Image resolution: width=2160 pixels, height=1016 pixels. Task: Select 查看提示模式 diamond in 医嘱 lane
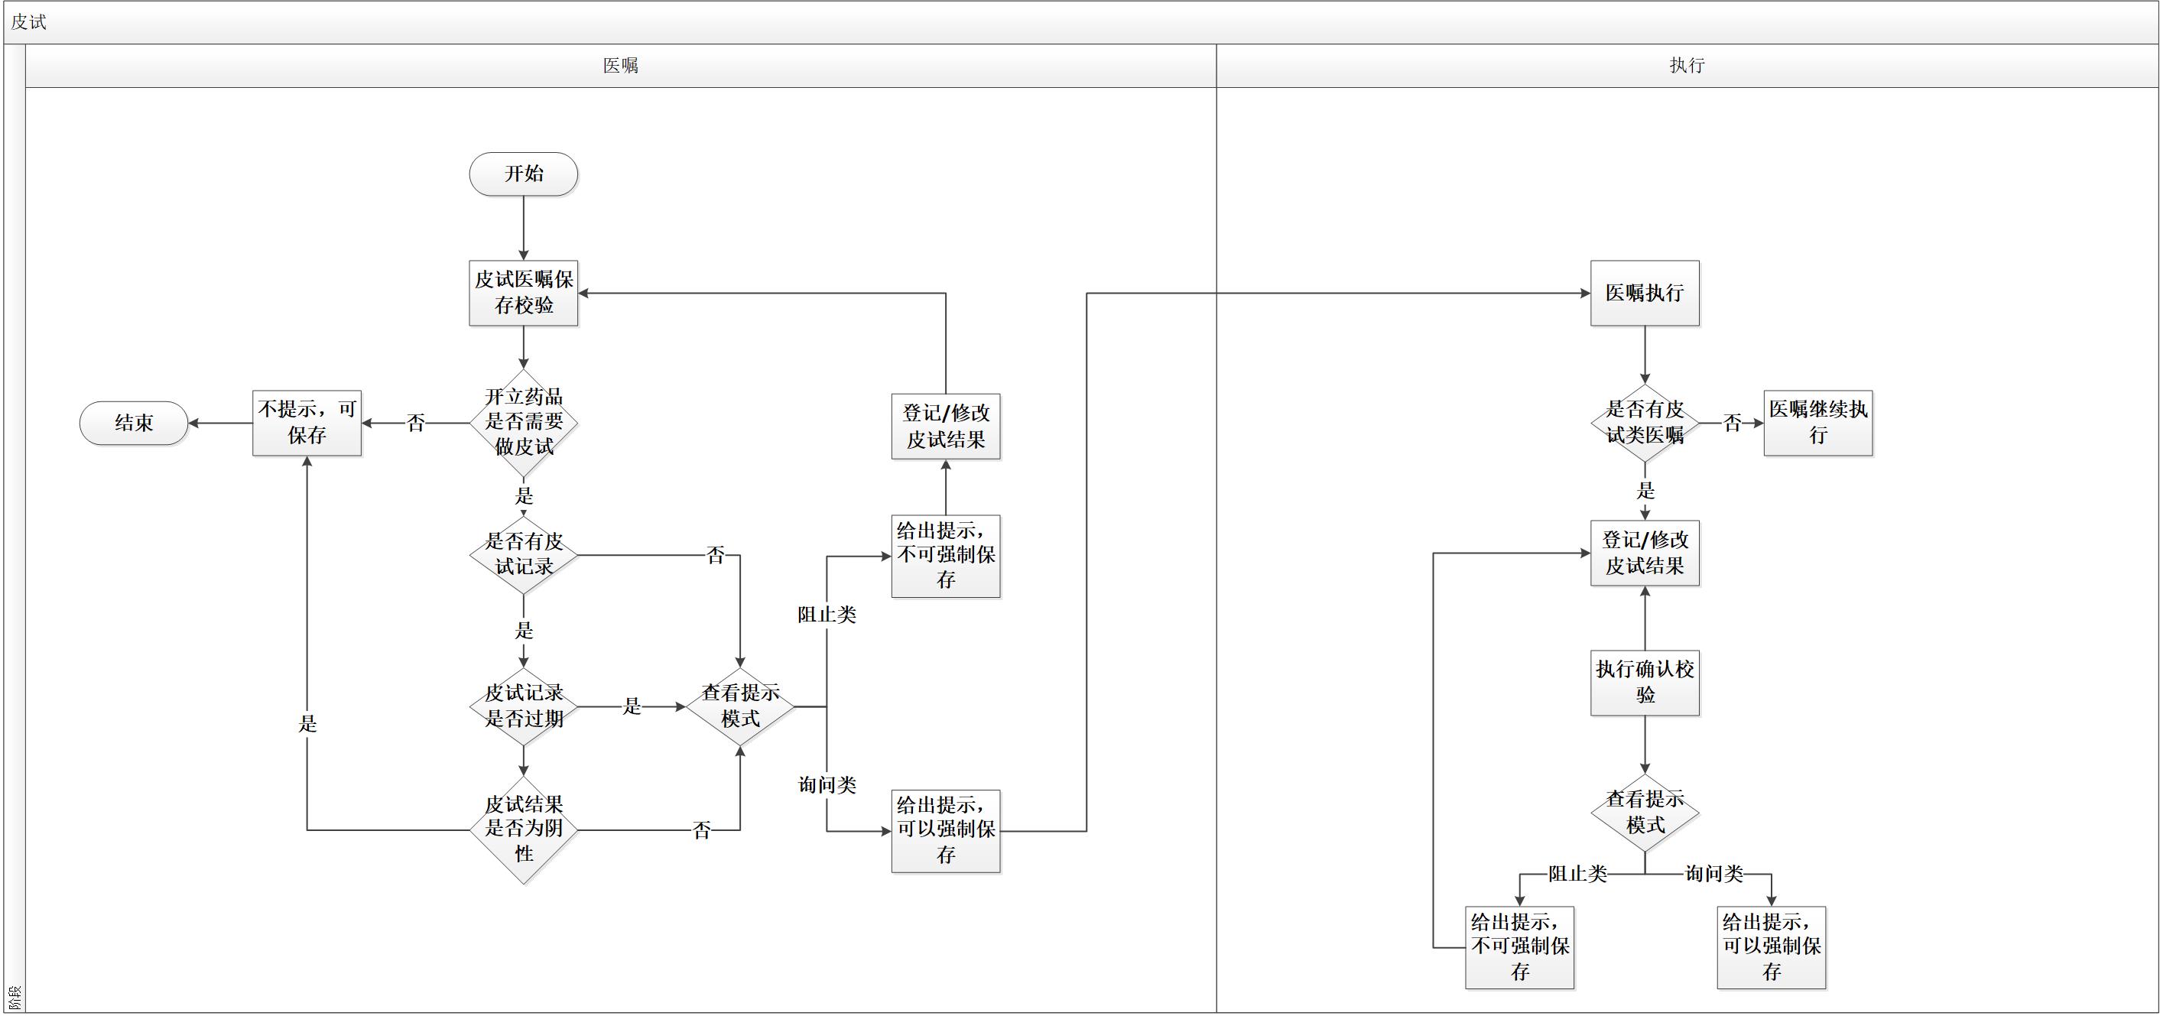point(740,706)
